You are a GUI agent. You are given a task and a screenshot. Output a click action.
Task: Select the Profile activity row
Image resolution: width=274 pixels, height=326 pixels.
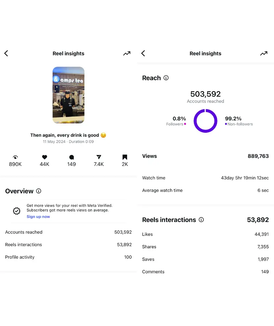coord(68,257)
